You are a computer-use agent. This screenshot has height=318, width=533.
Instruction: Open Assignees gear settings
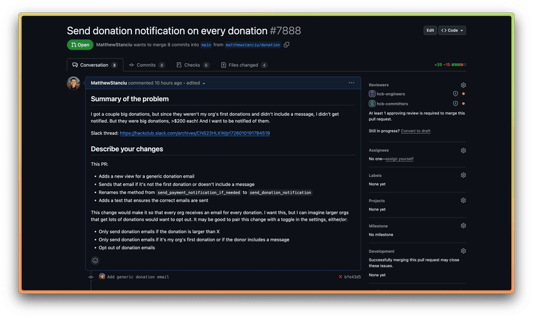tap(463, 151)
